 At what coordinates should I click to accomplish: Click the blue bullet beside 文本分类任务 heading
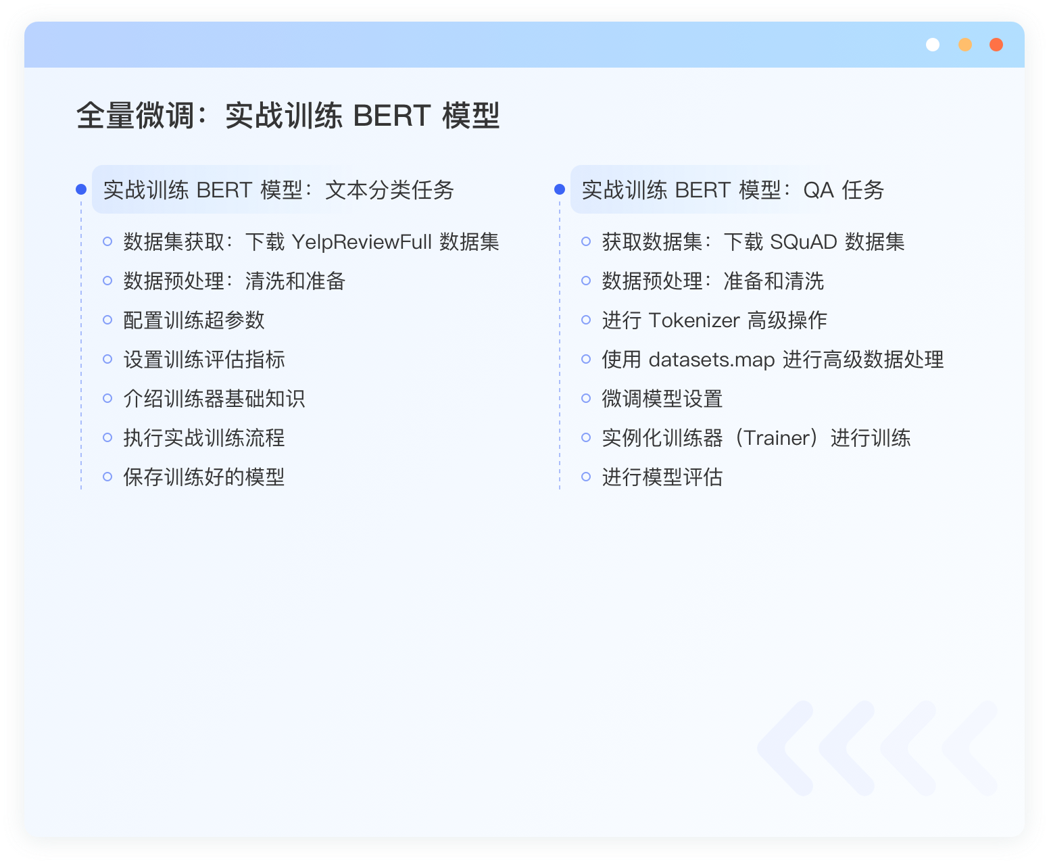(81, 189)
